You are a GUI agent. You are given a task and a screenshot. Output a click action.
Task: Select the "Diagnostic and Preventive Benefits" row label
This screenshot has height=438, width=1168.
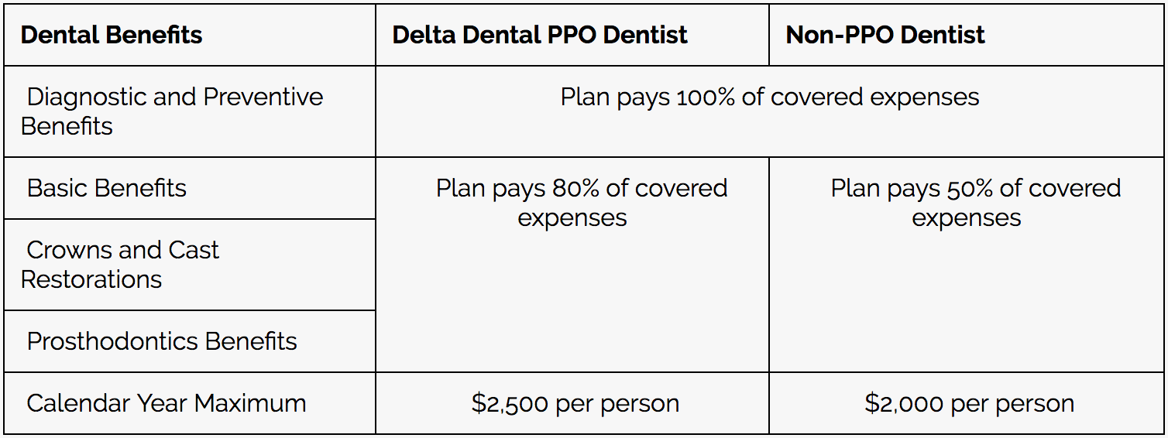[x=172, y=111]
